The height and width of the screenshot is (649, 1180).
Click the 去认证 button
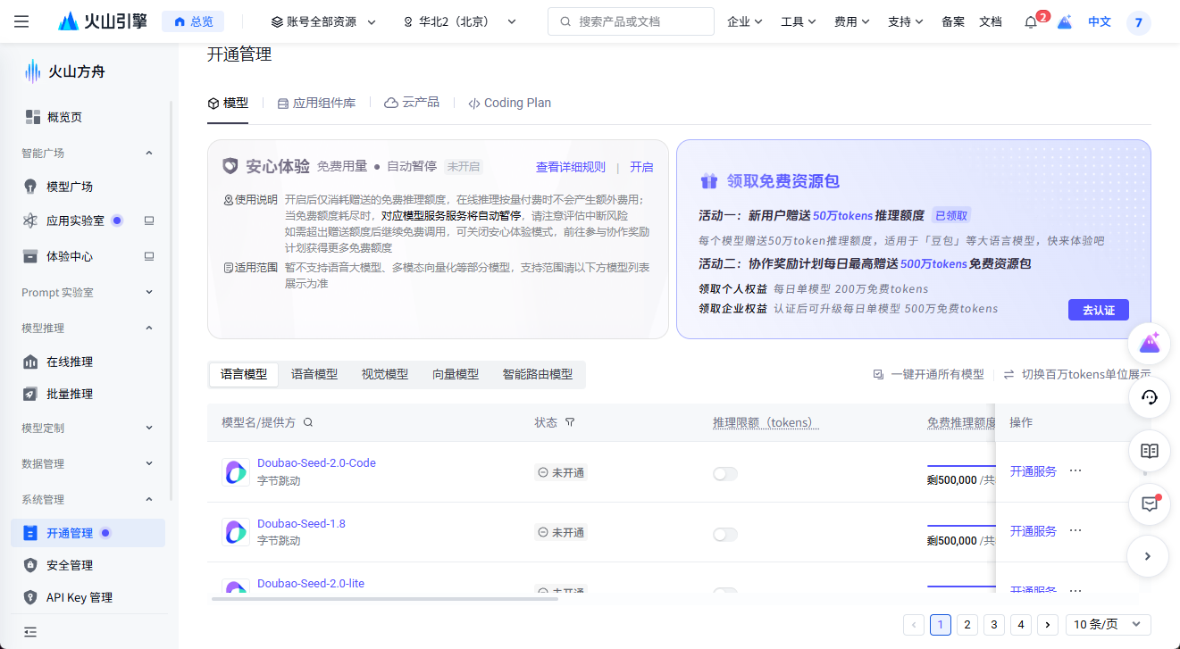pyautogui.click(x=1098, y=310)
